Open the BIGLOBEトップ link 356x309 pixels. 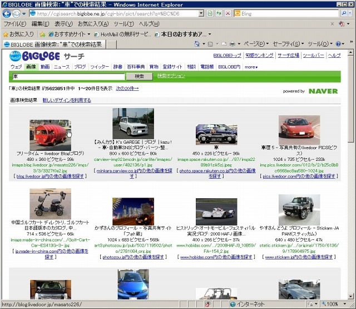tap(228, 55)
